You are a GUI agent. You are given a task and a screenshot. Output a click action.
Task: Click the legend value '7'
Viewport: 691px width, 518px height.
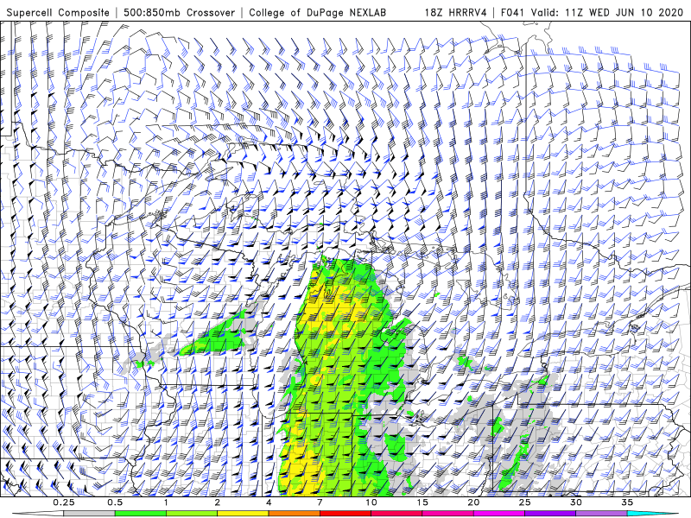[x=320, y=502]
